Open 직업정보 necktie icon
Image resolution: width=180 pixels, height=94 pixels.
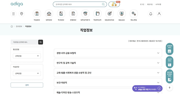point(37,14)
